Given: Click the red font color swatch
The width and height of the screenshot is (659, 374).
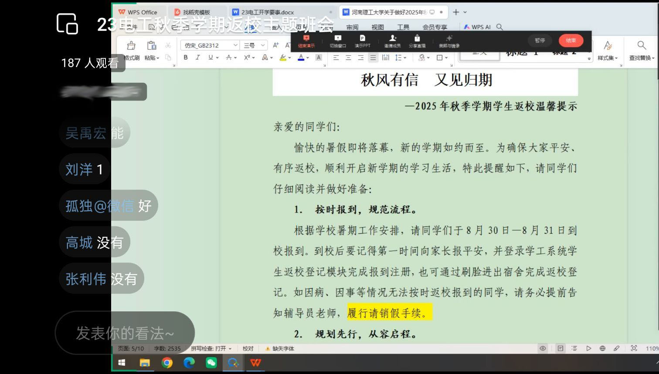Looking at the screenshot, I should [x=301, y=57].
